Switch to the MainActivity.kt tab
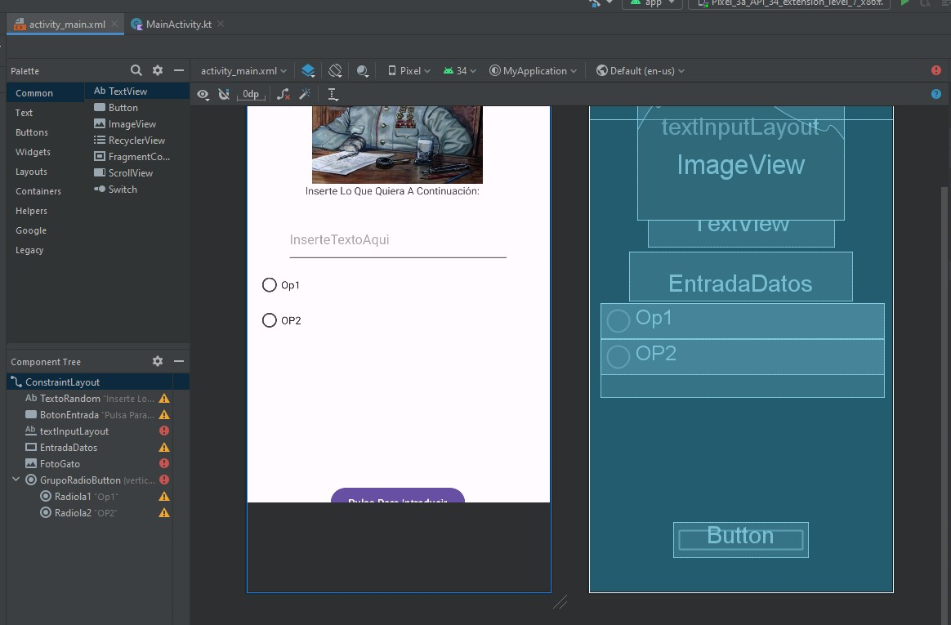 [177, 25]
